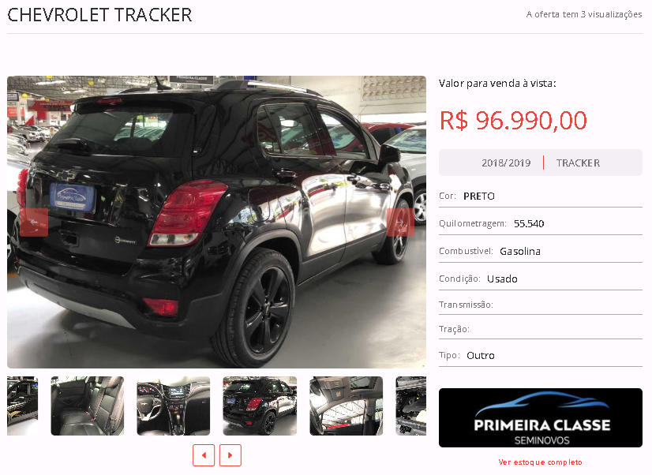Select the partially visible first thumbnail on left

click(22, 406)
